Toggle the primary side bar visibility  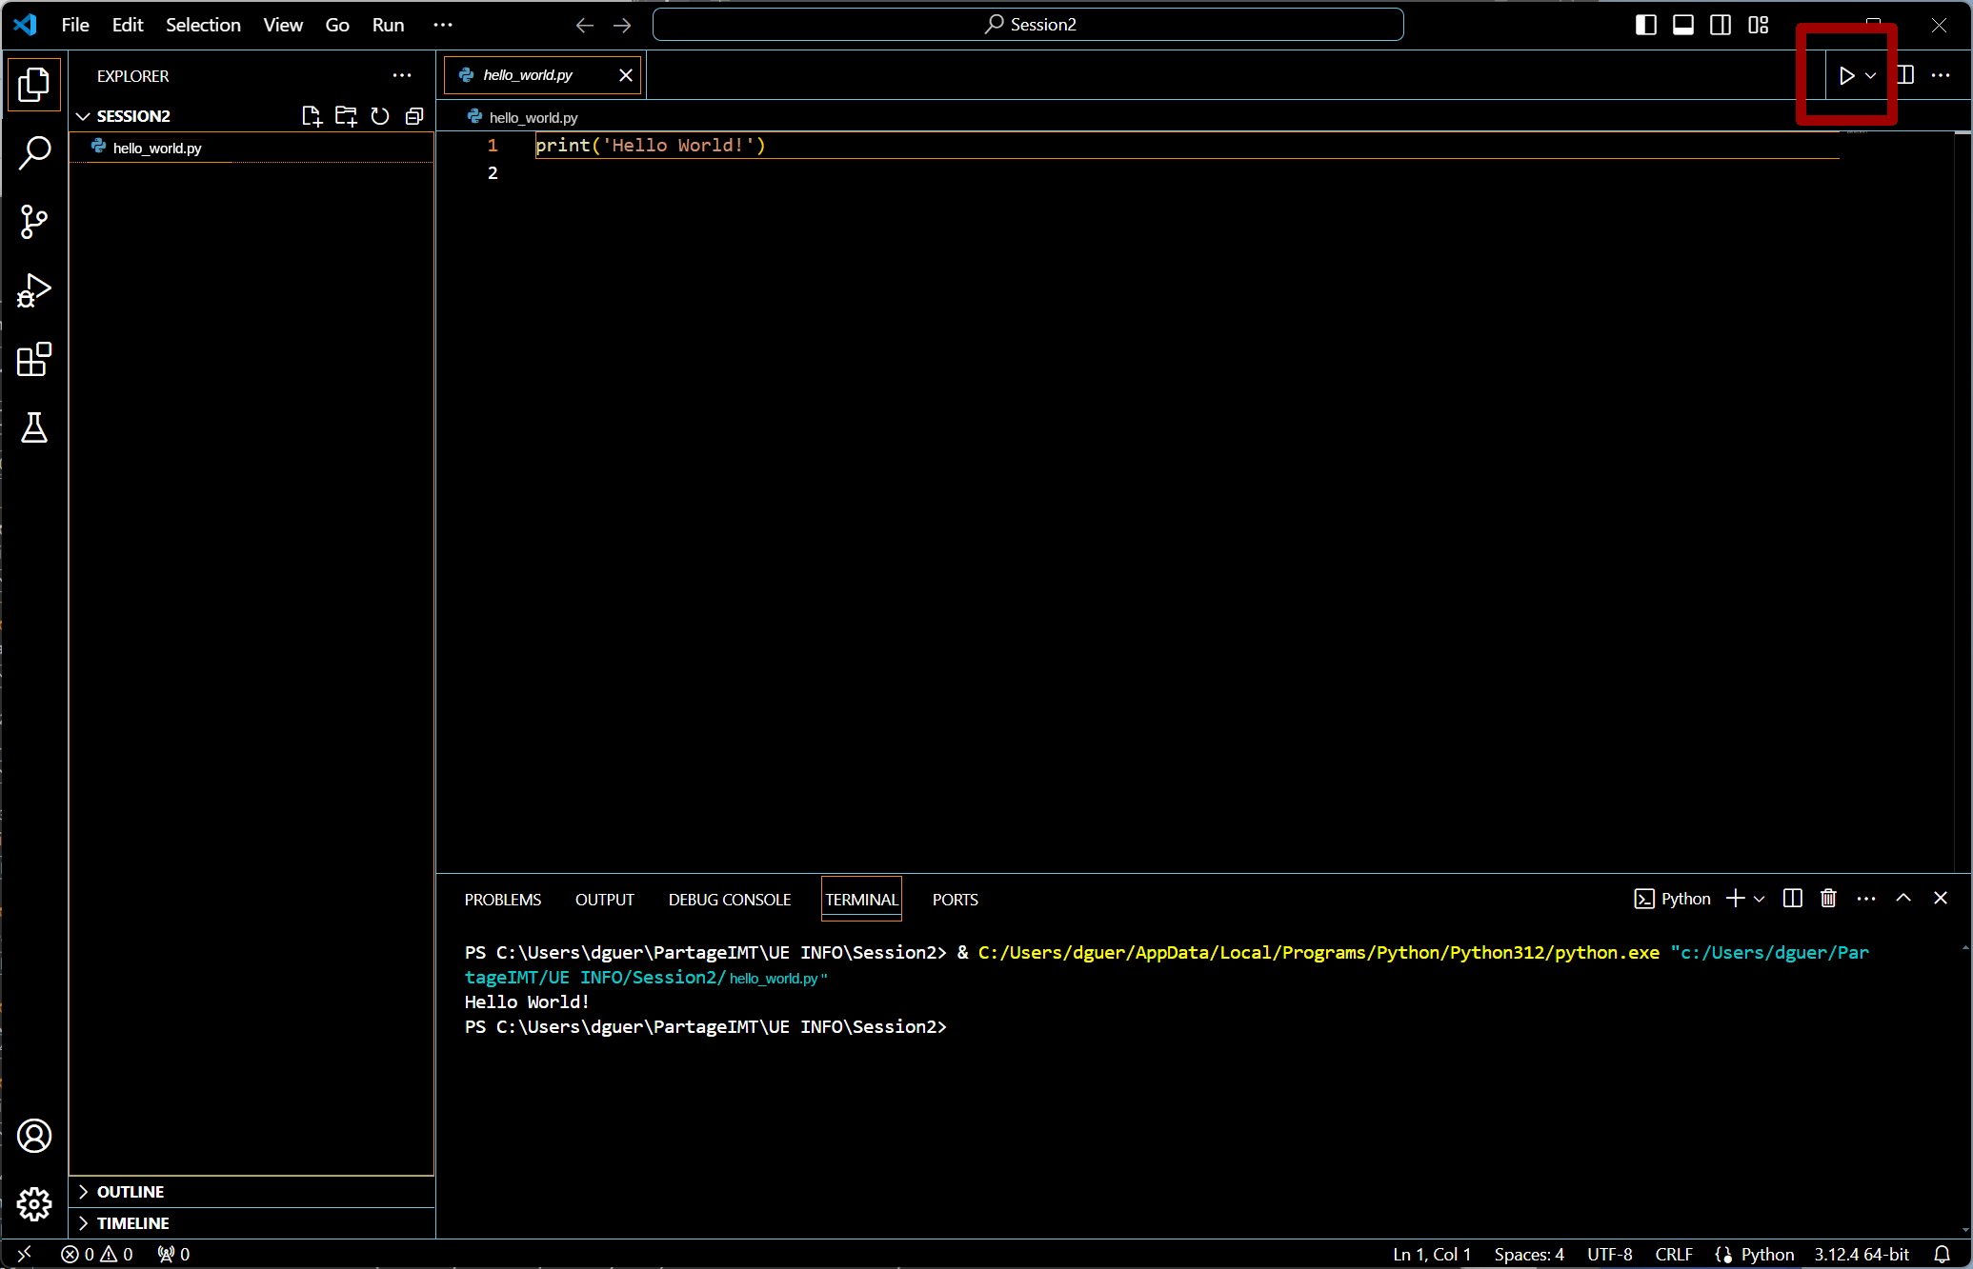tap(1645, 25)
